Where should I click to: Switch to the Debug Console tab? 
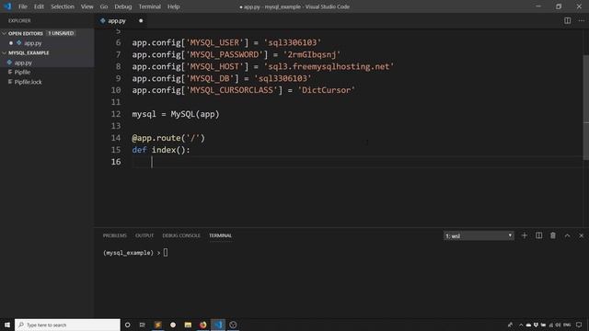pos(181,235)
